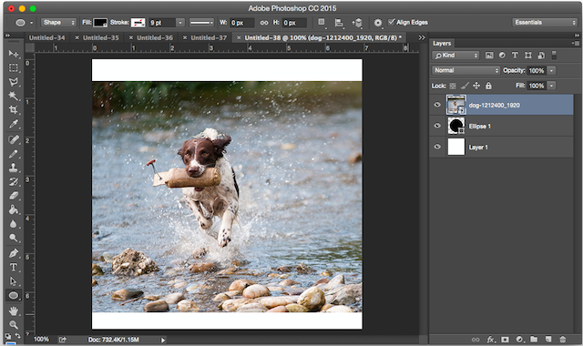Filter layers by type layers
Image resolution: width=583 pixels, height=346 pixels.
click(x=515, y=55)
